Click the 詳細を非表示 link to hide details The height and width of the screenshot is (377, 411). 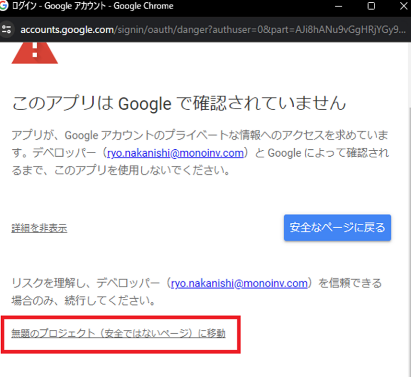[39, 228]
